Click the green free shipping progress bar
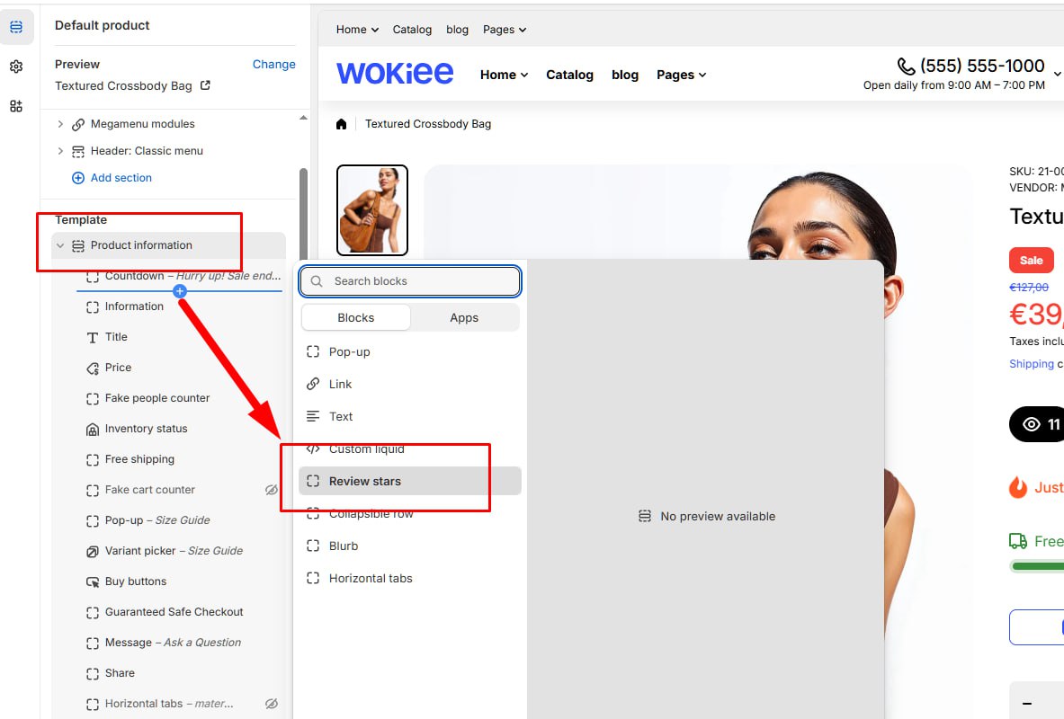 tap(1037, 566)
